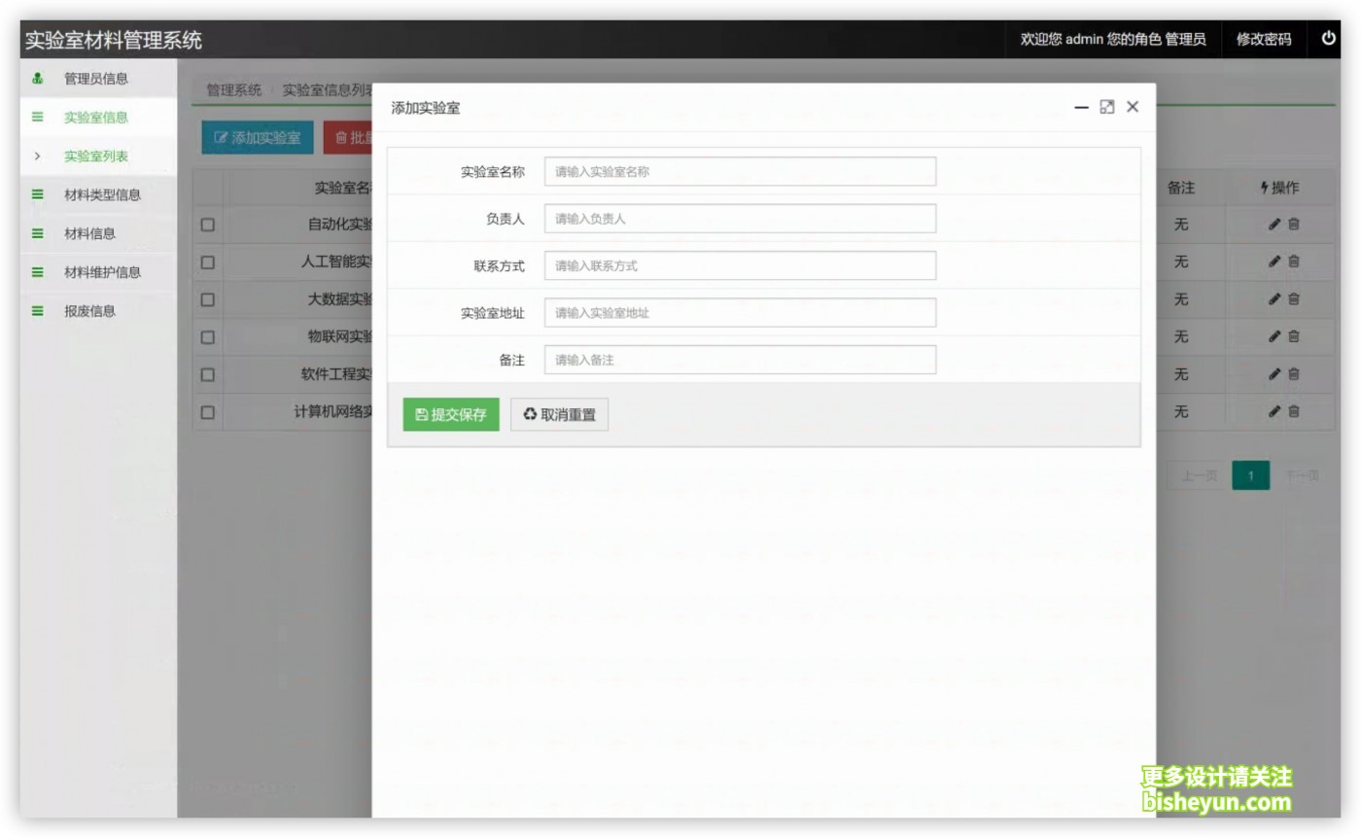Screen dimensions: 1361x838
Task: Focus the 负责人 input field
Action: (740, 219)
